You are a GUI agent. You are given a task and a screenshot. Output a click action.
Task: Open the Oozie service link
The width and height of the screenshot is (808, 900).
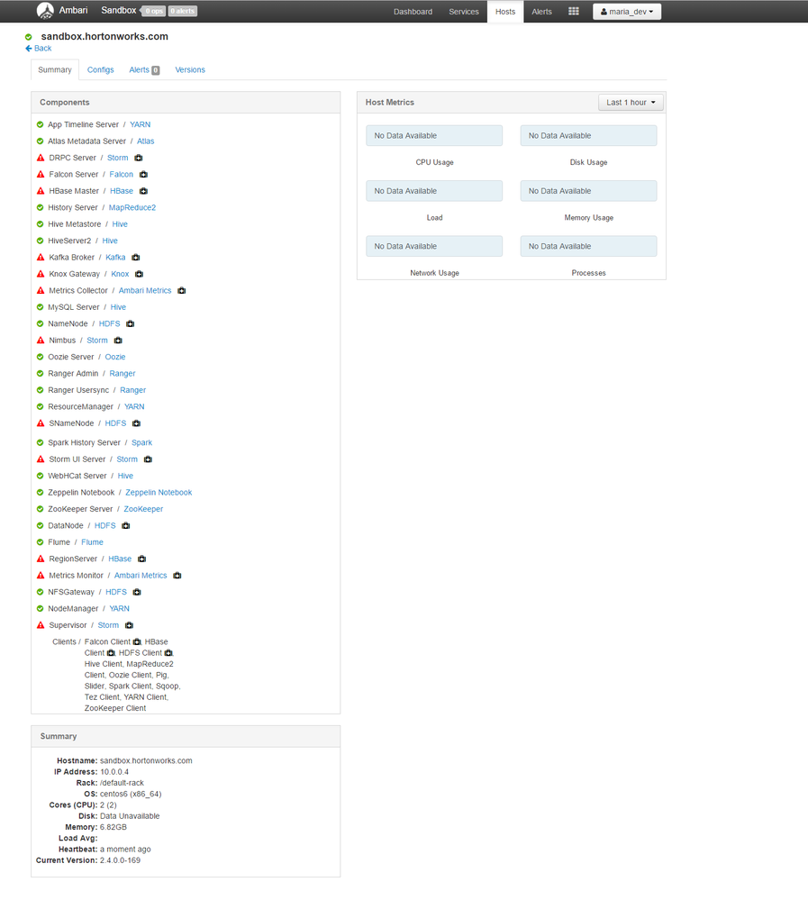(x=114, y=357)
